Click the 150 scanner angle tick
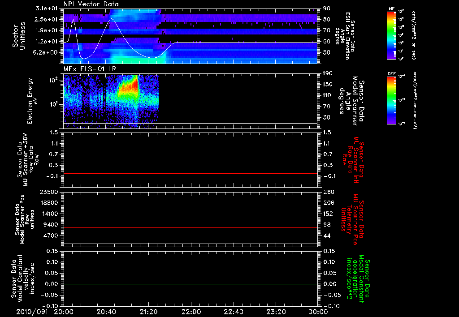459x317 pixels. 328,84
